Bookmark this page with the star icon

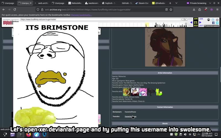pyautogui.click(x=171, y=9)
